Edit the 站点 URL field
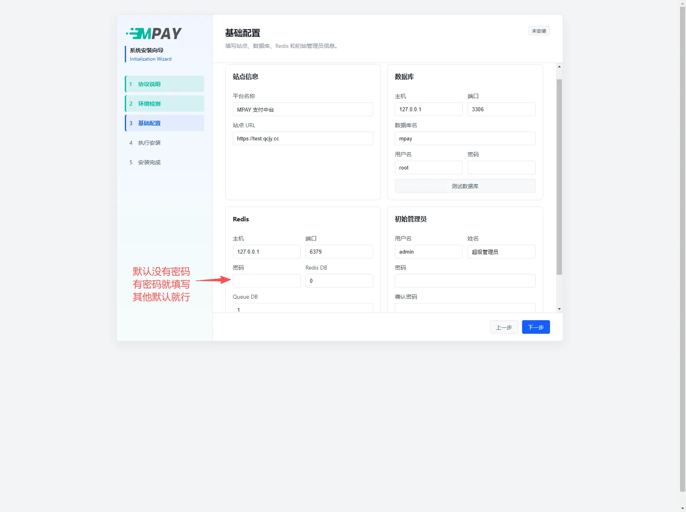 click(303, 138)
